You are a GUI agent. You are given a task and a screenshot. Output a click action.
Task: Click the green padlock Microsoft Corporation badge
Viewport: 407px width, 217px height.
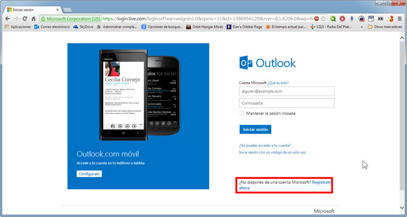point(70,19)
